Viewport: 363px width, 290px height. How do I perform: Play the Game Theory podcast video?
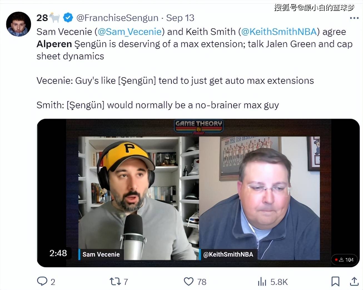pyautogui.click(x=198, y=193)
